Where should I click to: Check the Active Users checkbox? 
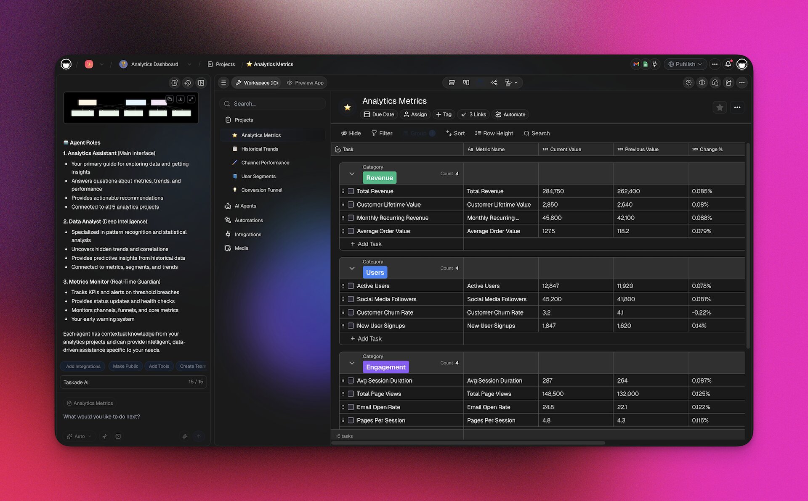pos(351,286)
